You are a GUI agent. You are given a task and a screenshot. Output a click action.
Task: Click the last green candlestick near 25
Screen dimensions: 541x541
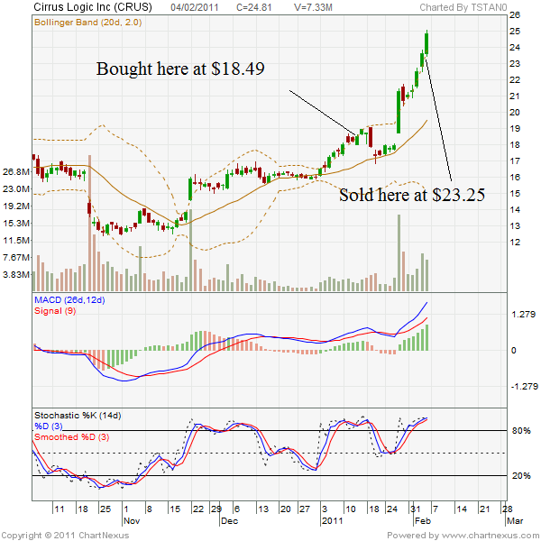point(426,43)
